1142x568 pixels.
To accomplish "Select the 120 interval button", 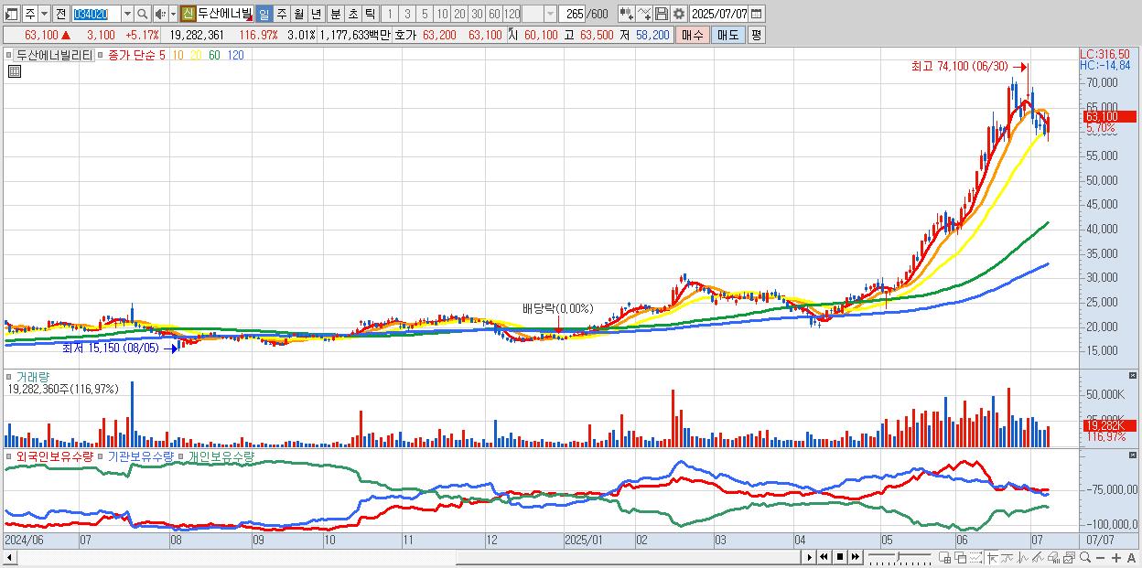I will tap(512, 14).
